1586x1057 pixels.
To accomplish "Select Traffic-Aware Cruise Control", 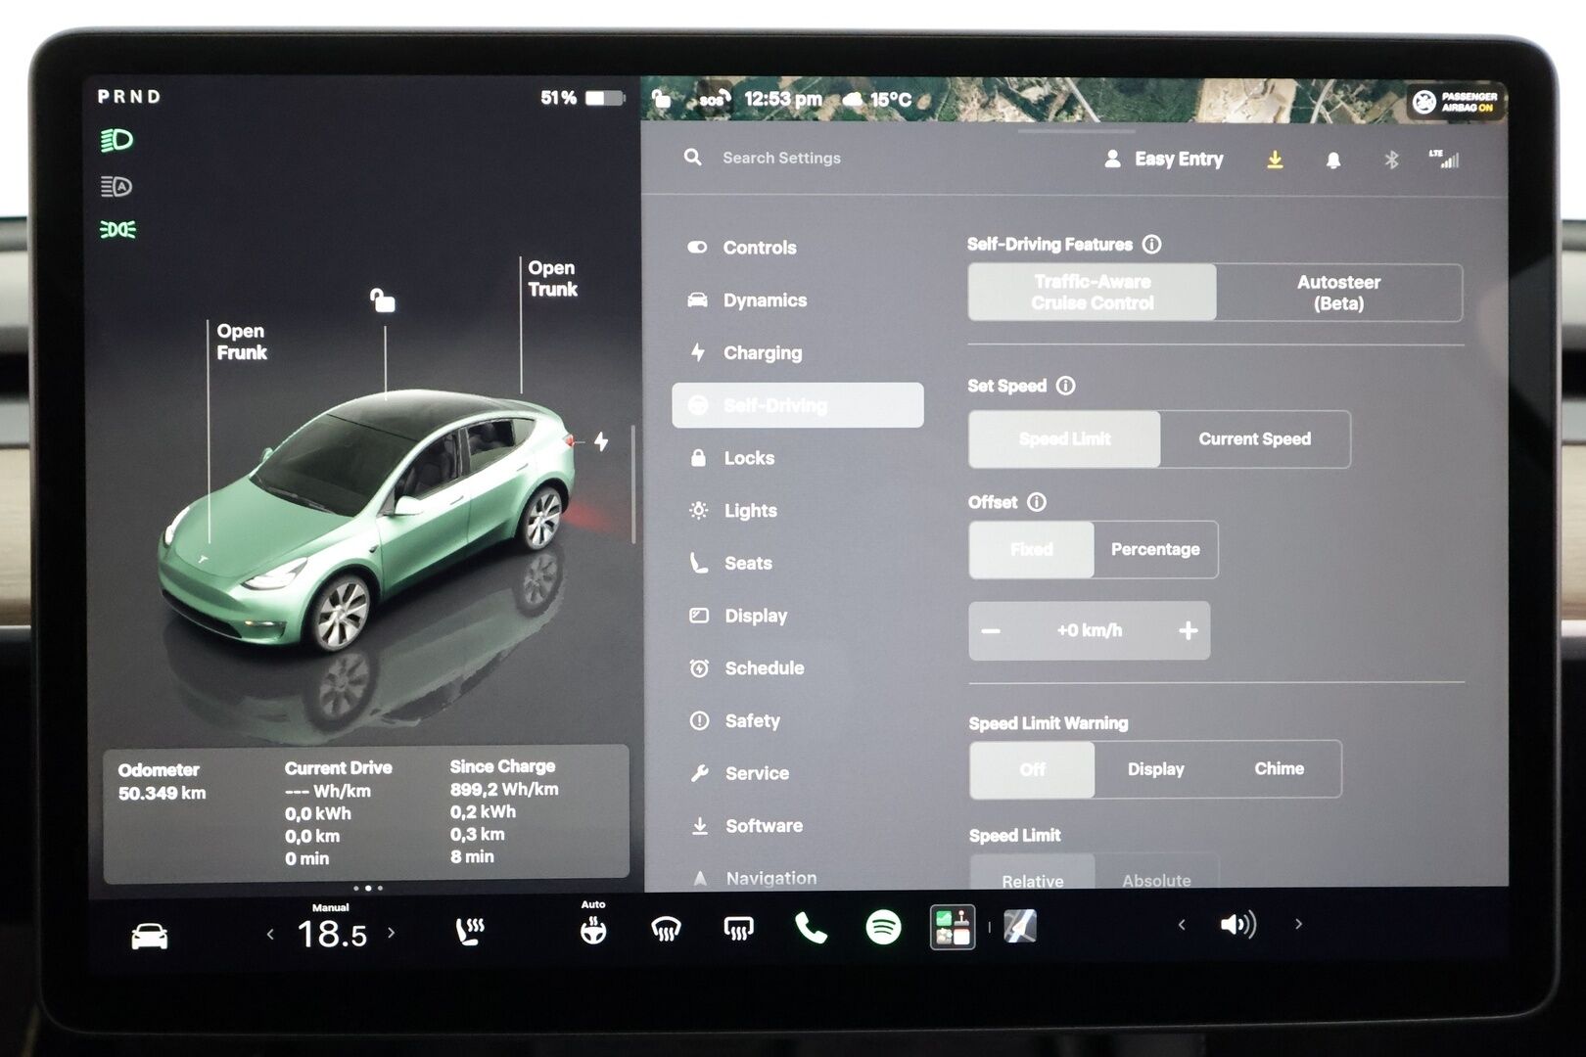I will pos(1093,292).
